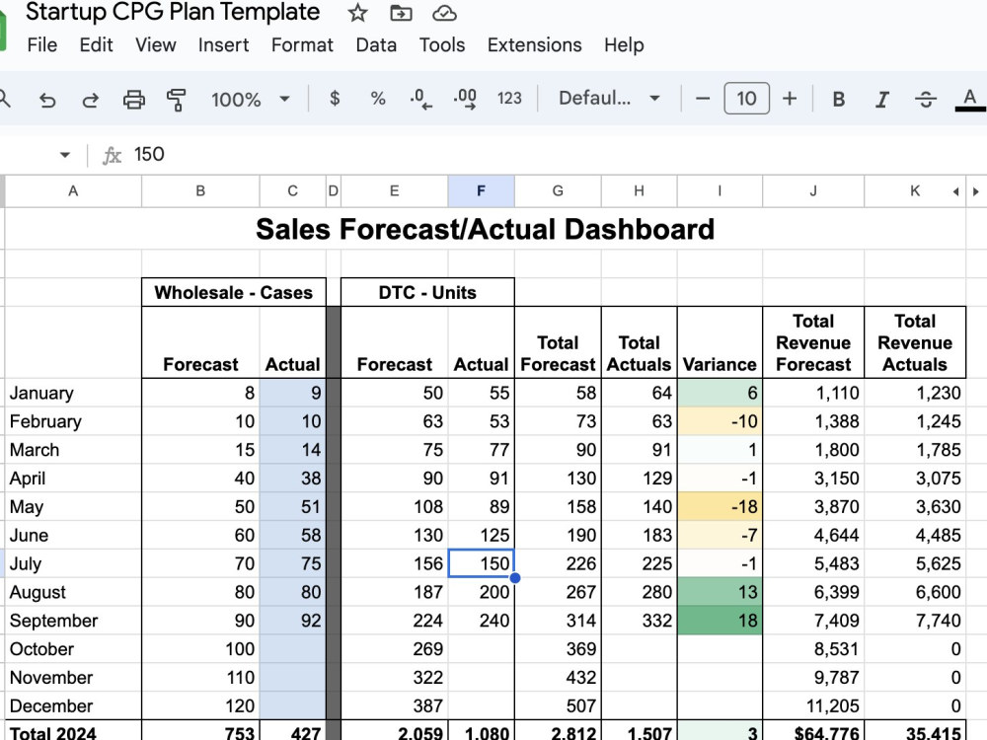987x740 pixels.
Task: Open the Extensions menu
Action: (534, 45)
